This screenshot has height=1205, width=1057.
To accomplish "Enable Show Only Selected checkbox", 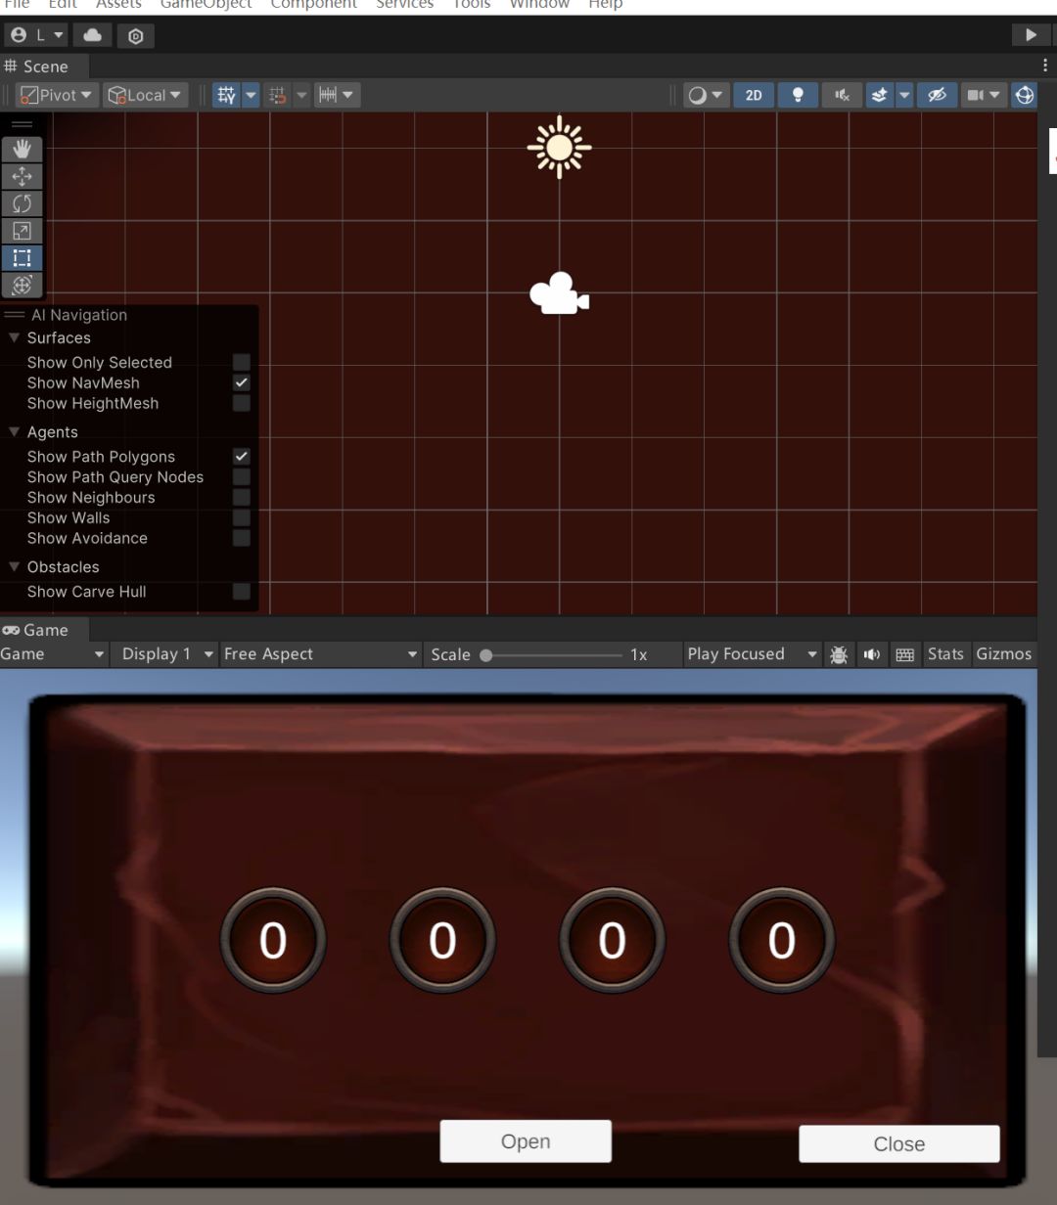I will coord(242,363).
